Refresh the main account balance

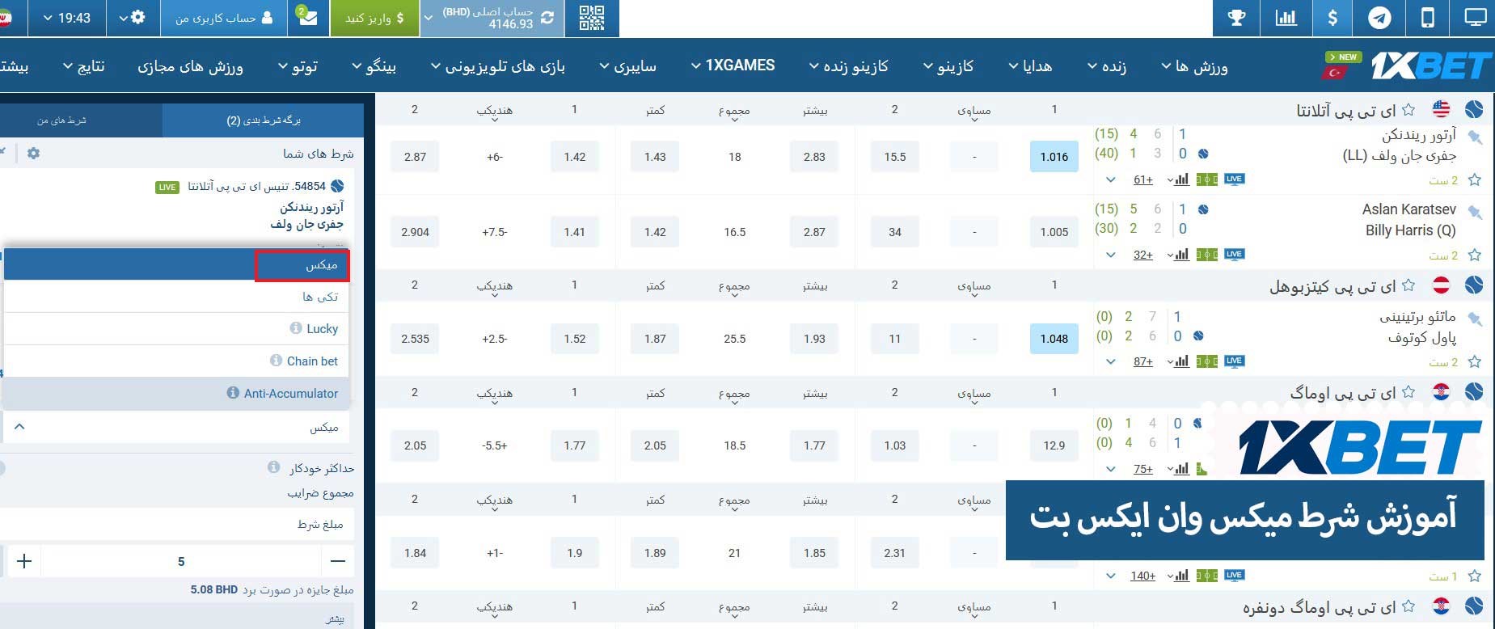pos(547,18)
